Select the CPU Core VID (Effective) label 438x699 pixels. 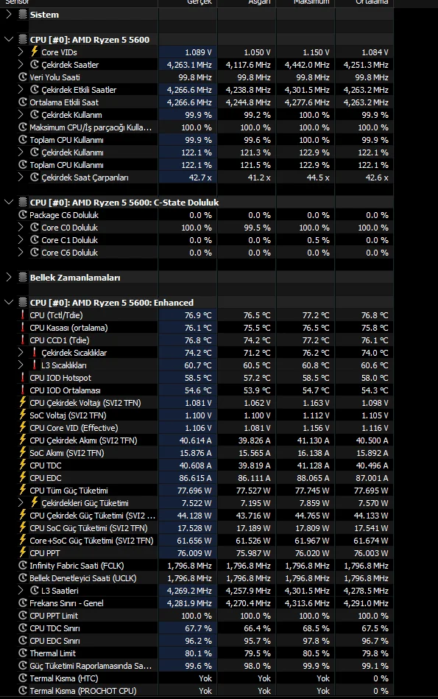click(74, 427)
